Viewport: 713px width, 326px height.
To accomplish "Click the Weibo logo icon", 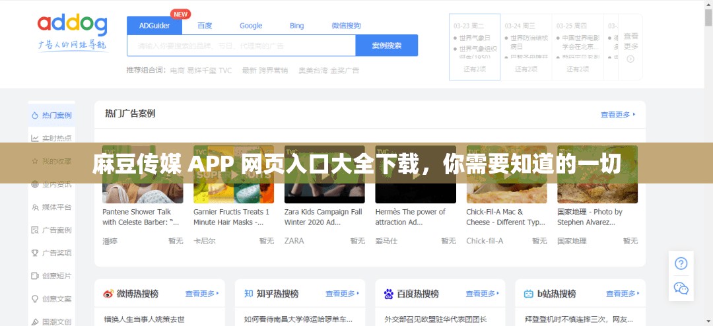I will click(108, 294).
